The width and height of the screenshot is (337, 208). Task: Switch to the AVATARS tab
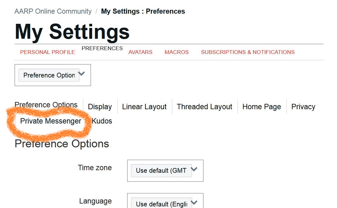[140, 52]
